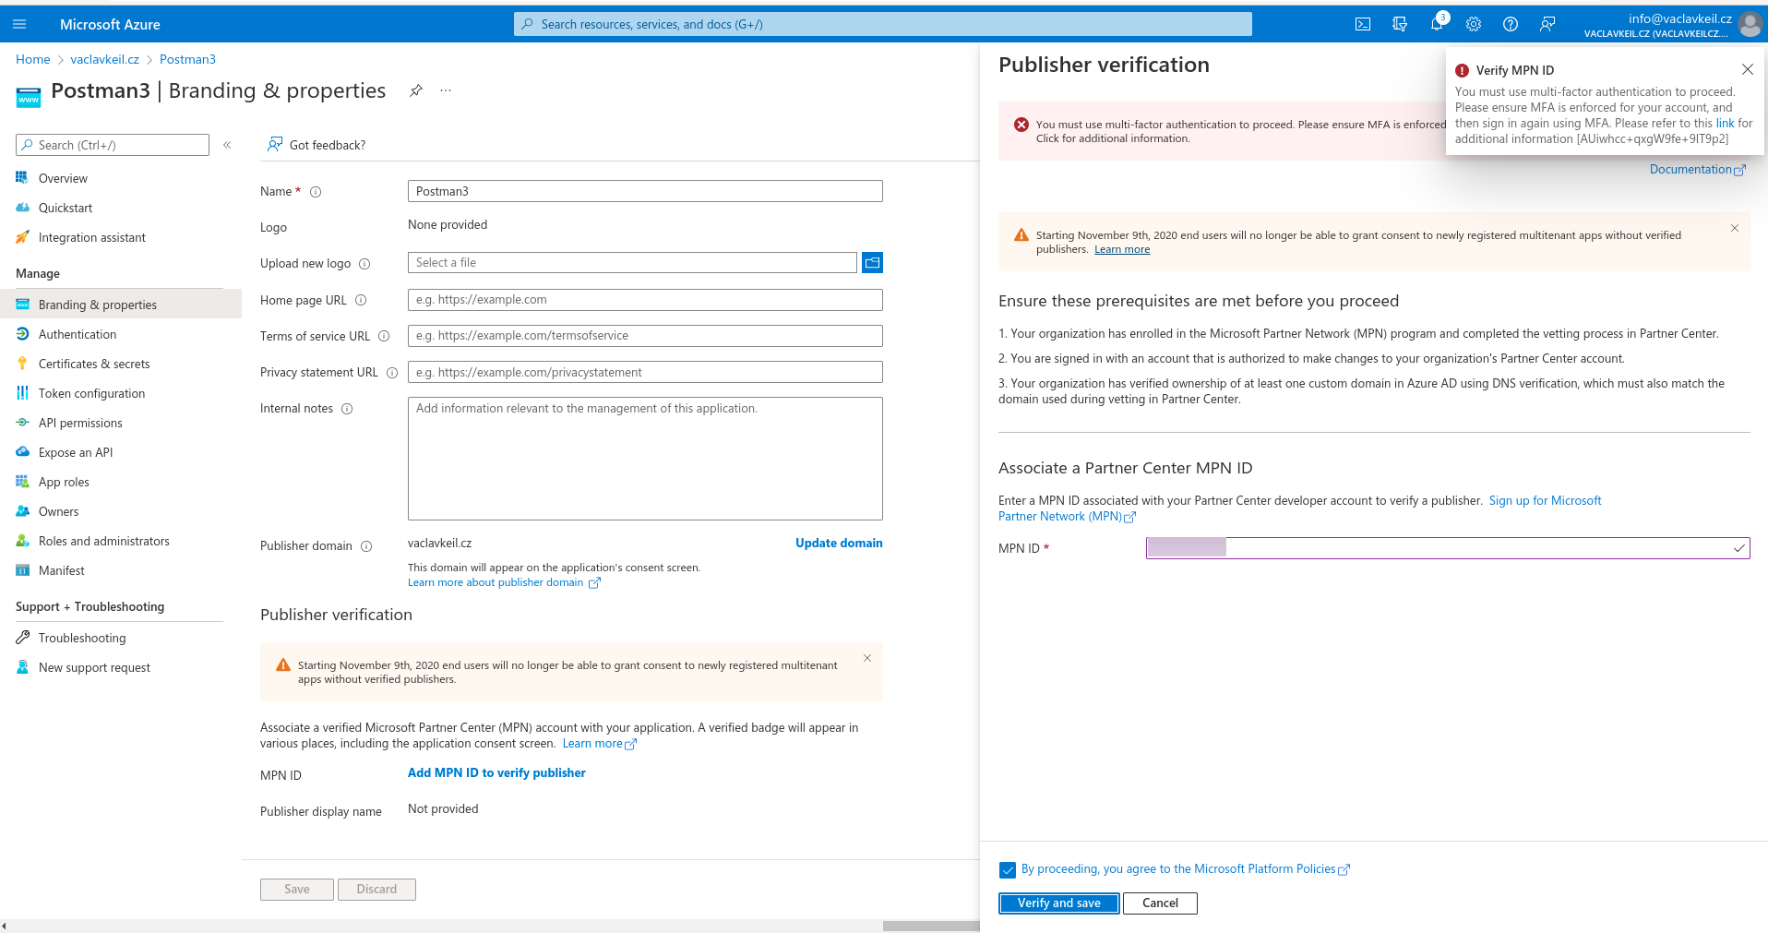Show info tooltip for Publisher domain
The image size is (1768, 933).
pyautogui.click(x=366, y=546)
